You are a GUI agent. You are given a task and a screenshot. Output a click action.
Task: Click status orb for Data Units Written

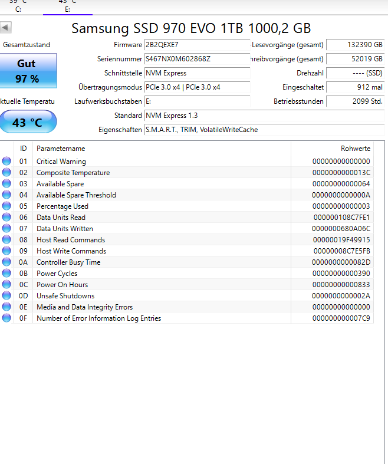[x=6, y=228]
